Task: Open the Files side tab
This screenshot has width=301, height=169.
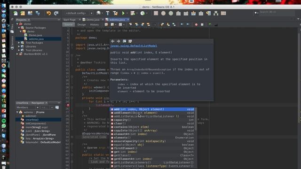Action: tap(12, 29)
